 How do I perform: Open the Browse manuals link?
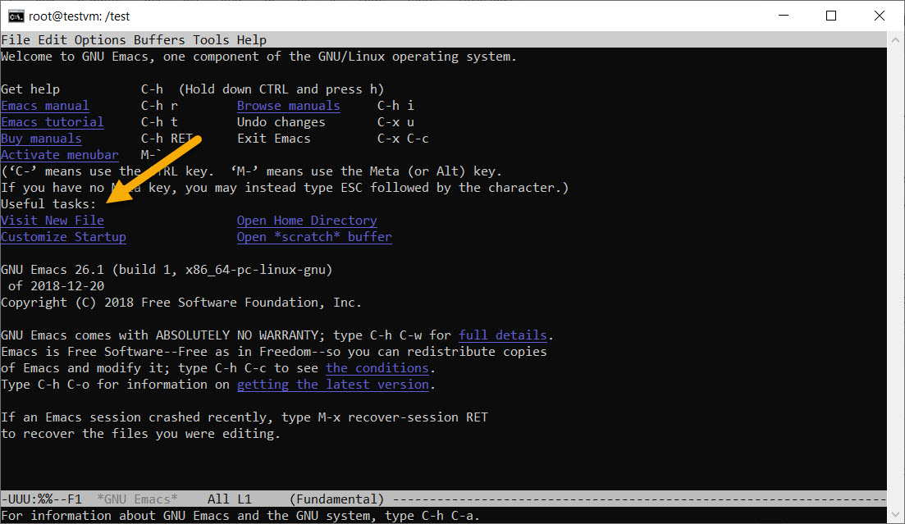[289, 106]
